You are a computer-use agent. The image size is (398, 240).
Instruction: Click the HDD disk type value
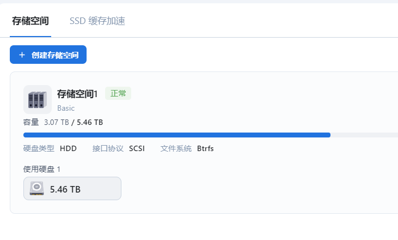click(68, 148)
